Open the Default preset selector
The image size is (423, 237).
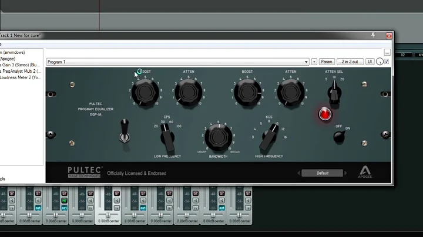(x=322, y=173)
